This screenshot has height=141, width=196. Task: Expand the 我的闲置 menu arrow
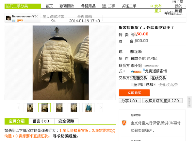[185, 6]
